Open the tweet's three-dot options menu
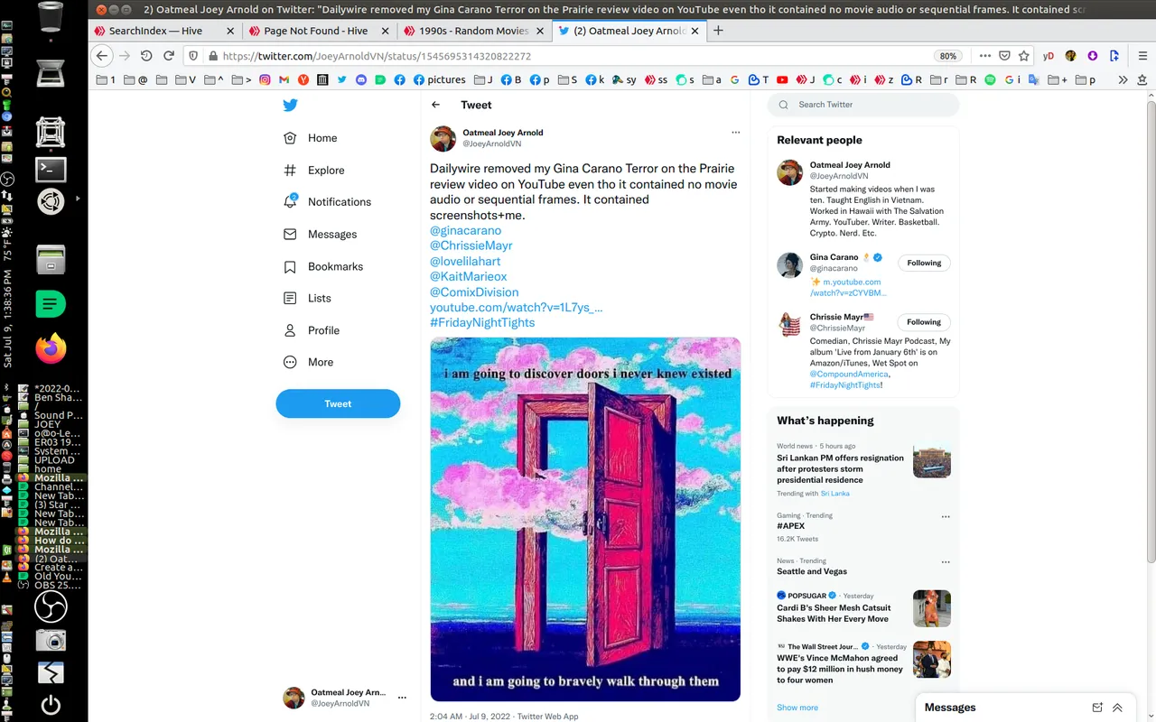 click(x=735, y=132)
